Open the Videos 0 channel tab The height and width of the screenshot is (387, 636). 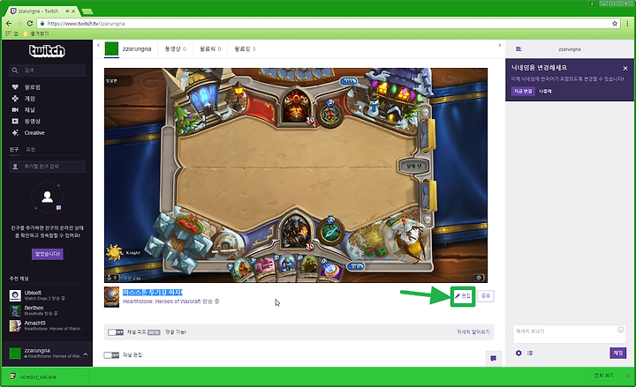click(175, 49)
